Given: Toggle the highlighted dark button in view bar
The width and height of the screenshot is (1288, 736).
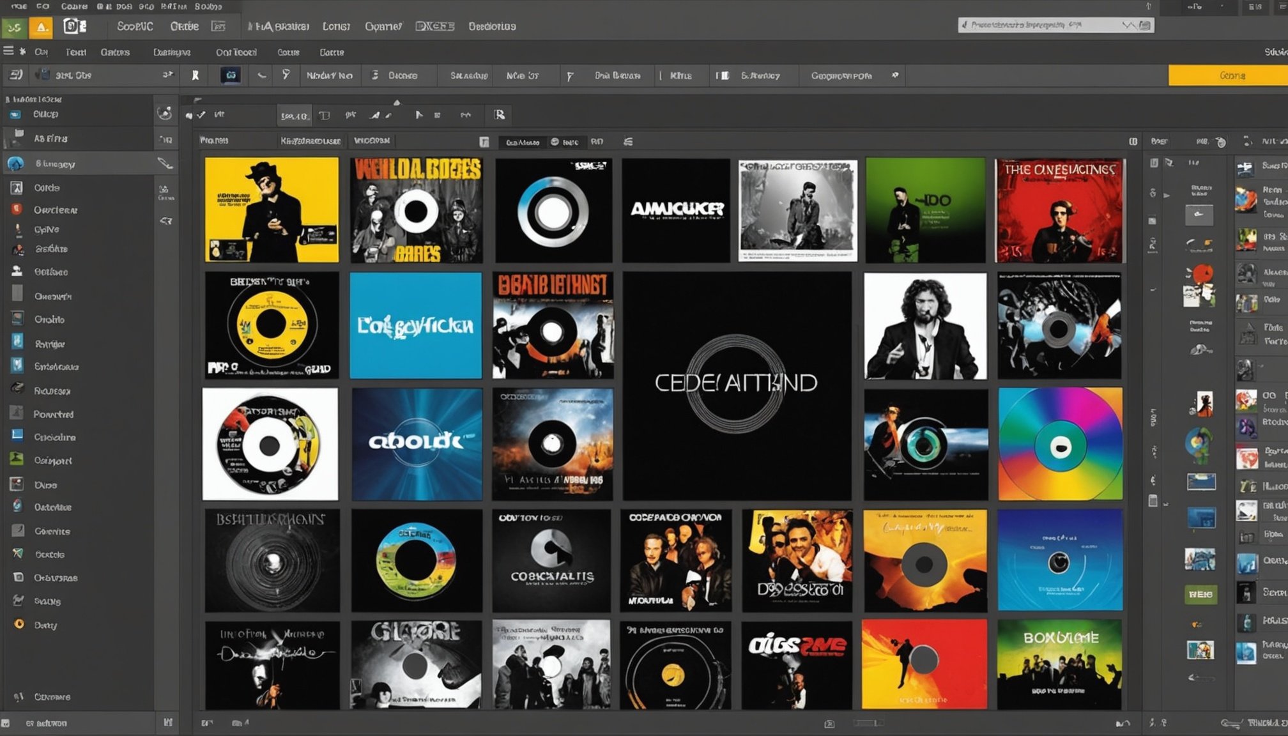Looking at the screenshot, I should pyautogui.click(x=523, y=142).
